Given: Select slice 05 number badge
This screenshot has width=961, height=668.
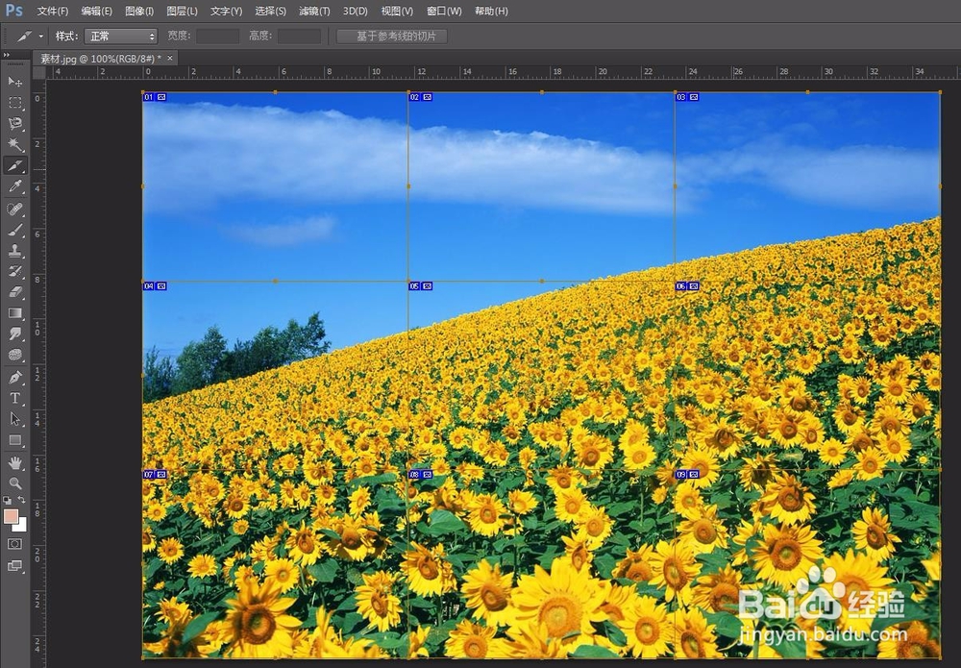Looking at the screenshot, I should point(414,286).
